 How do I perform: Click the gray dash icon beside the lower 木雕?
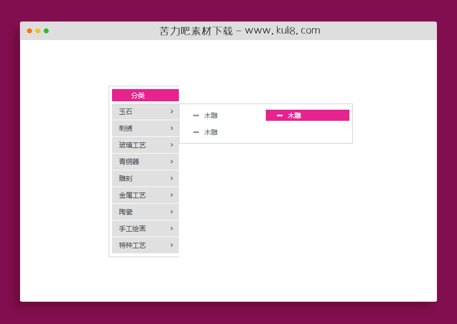pos(196,132)
